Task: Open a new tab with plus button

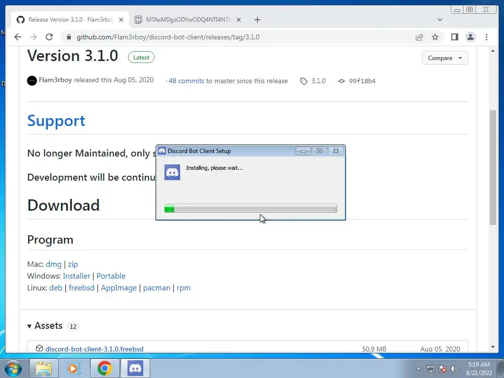Action: [257, 20]
